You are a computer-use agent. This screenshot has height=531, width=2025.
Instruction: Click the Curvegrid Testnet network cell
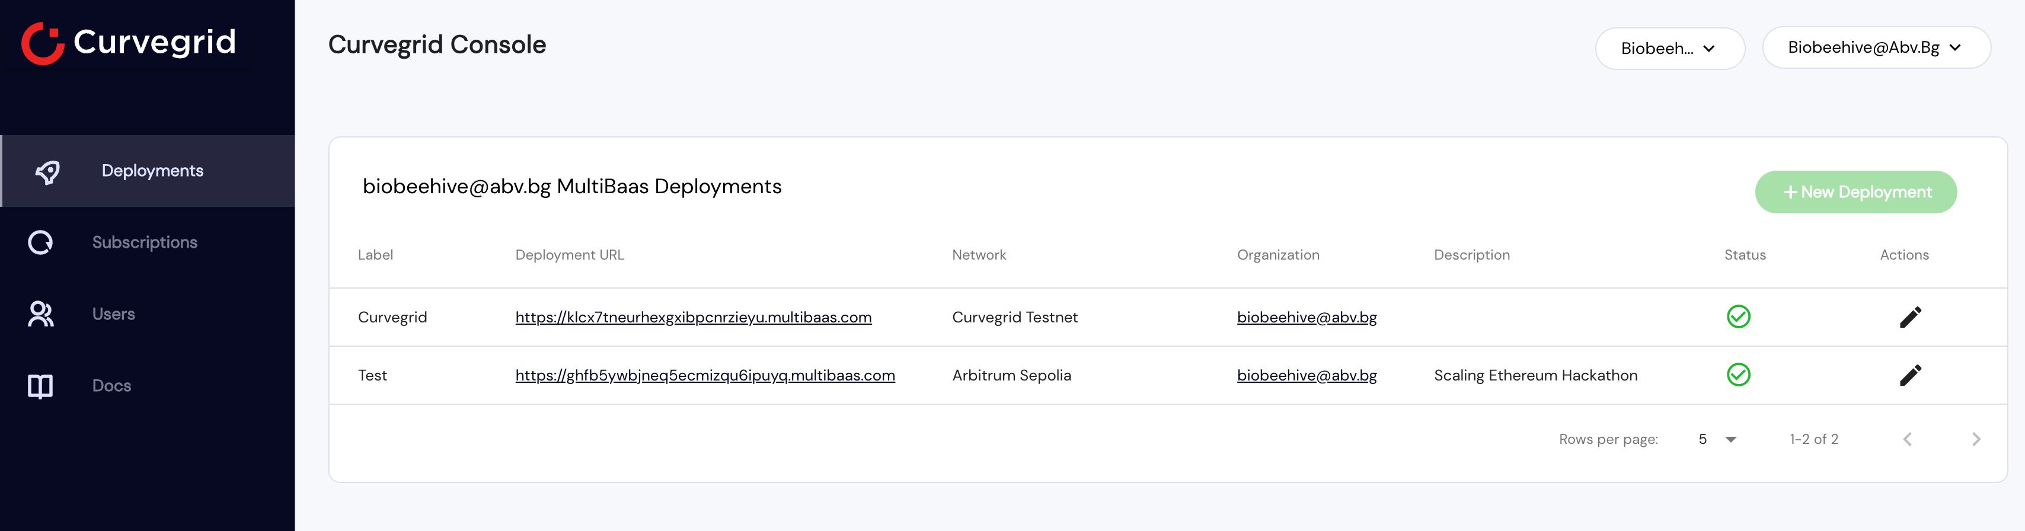pyautogui.click(x=1014, y=317)
